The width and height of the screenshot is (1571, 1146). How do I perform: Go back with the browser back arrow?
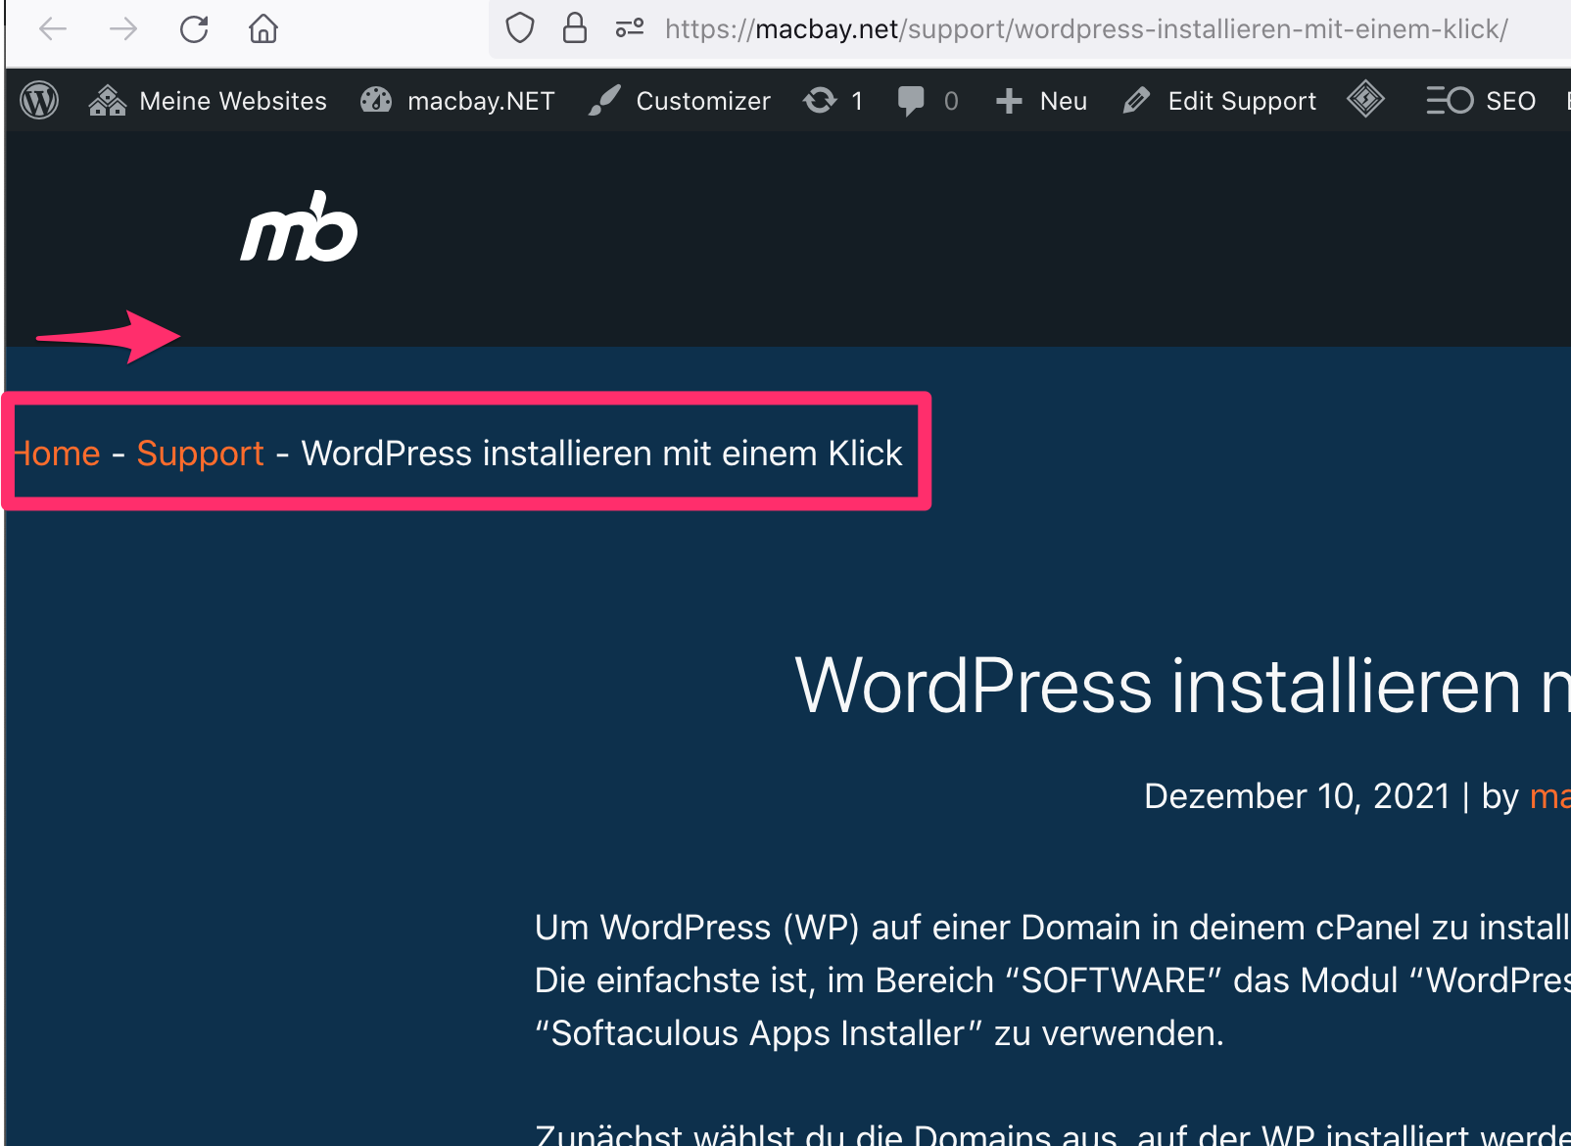click(53, 29)
